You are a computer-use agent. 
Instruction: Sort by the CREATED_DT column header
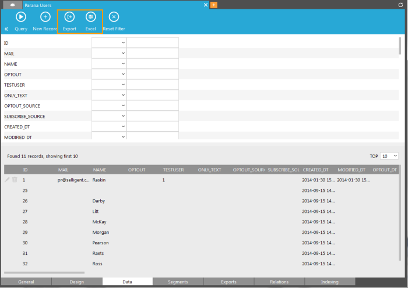(315, 170)
